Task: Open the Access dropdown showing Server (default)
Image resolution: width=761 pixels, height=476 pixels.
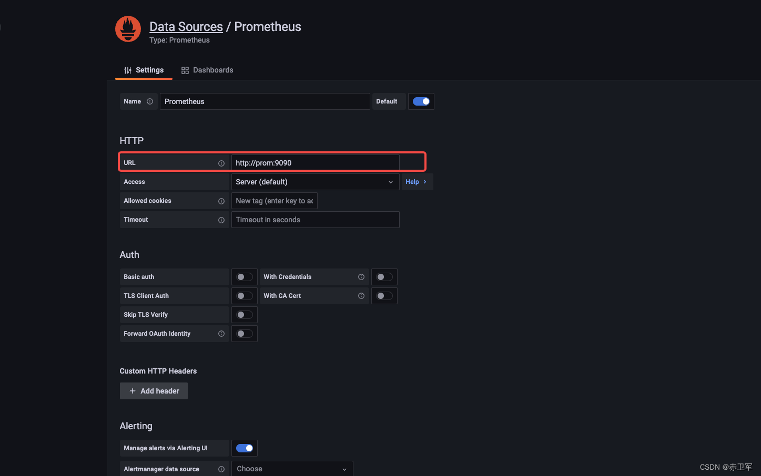Action: 314,181
